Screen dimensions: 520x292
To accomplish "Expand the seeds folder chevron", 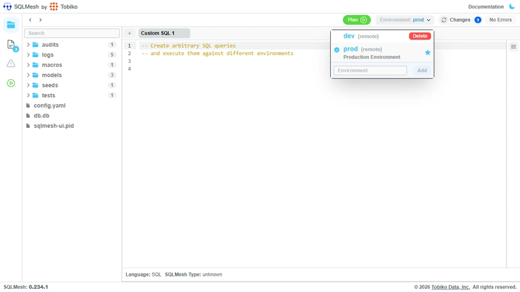I will 28,86.
